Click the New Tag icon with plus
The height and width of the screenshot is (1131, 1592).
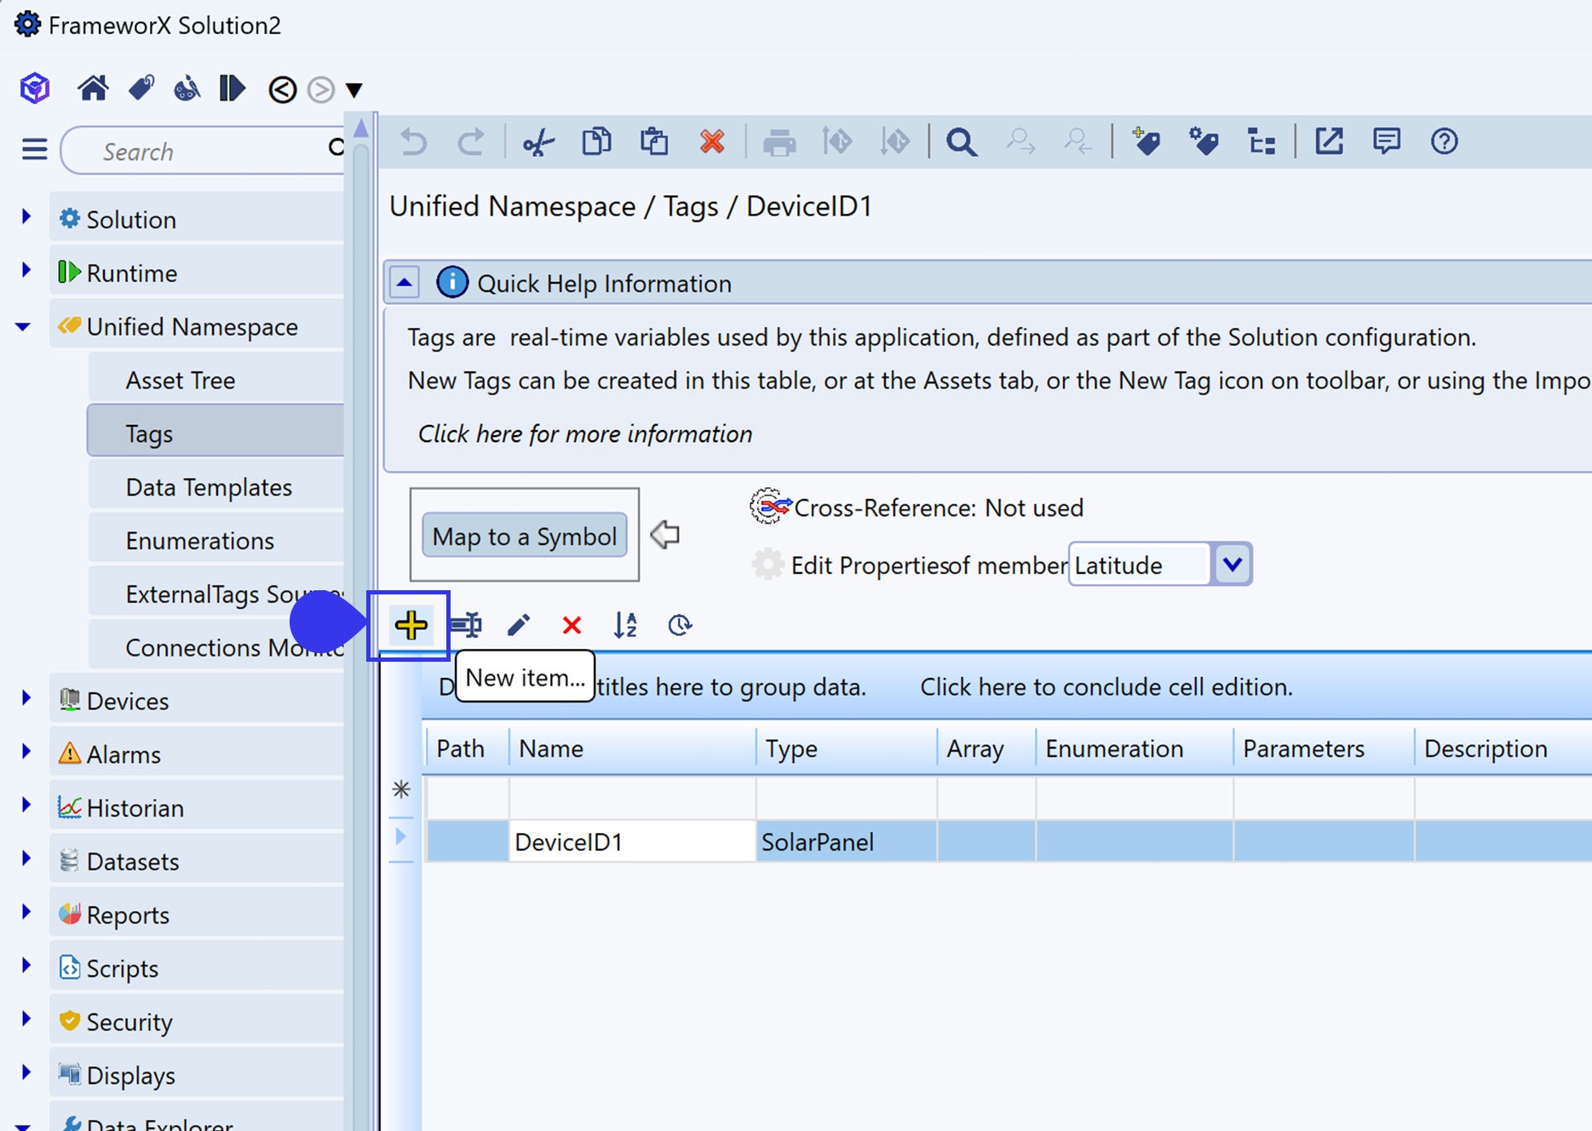(x=1146, y=141)
